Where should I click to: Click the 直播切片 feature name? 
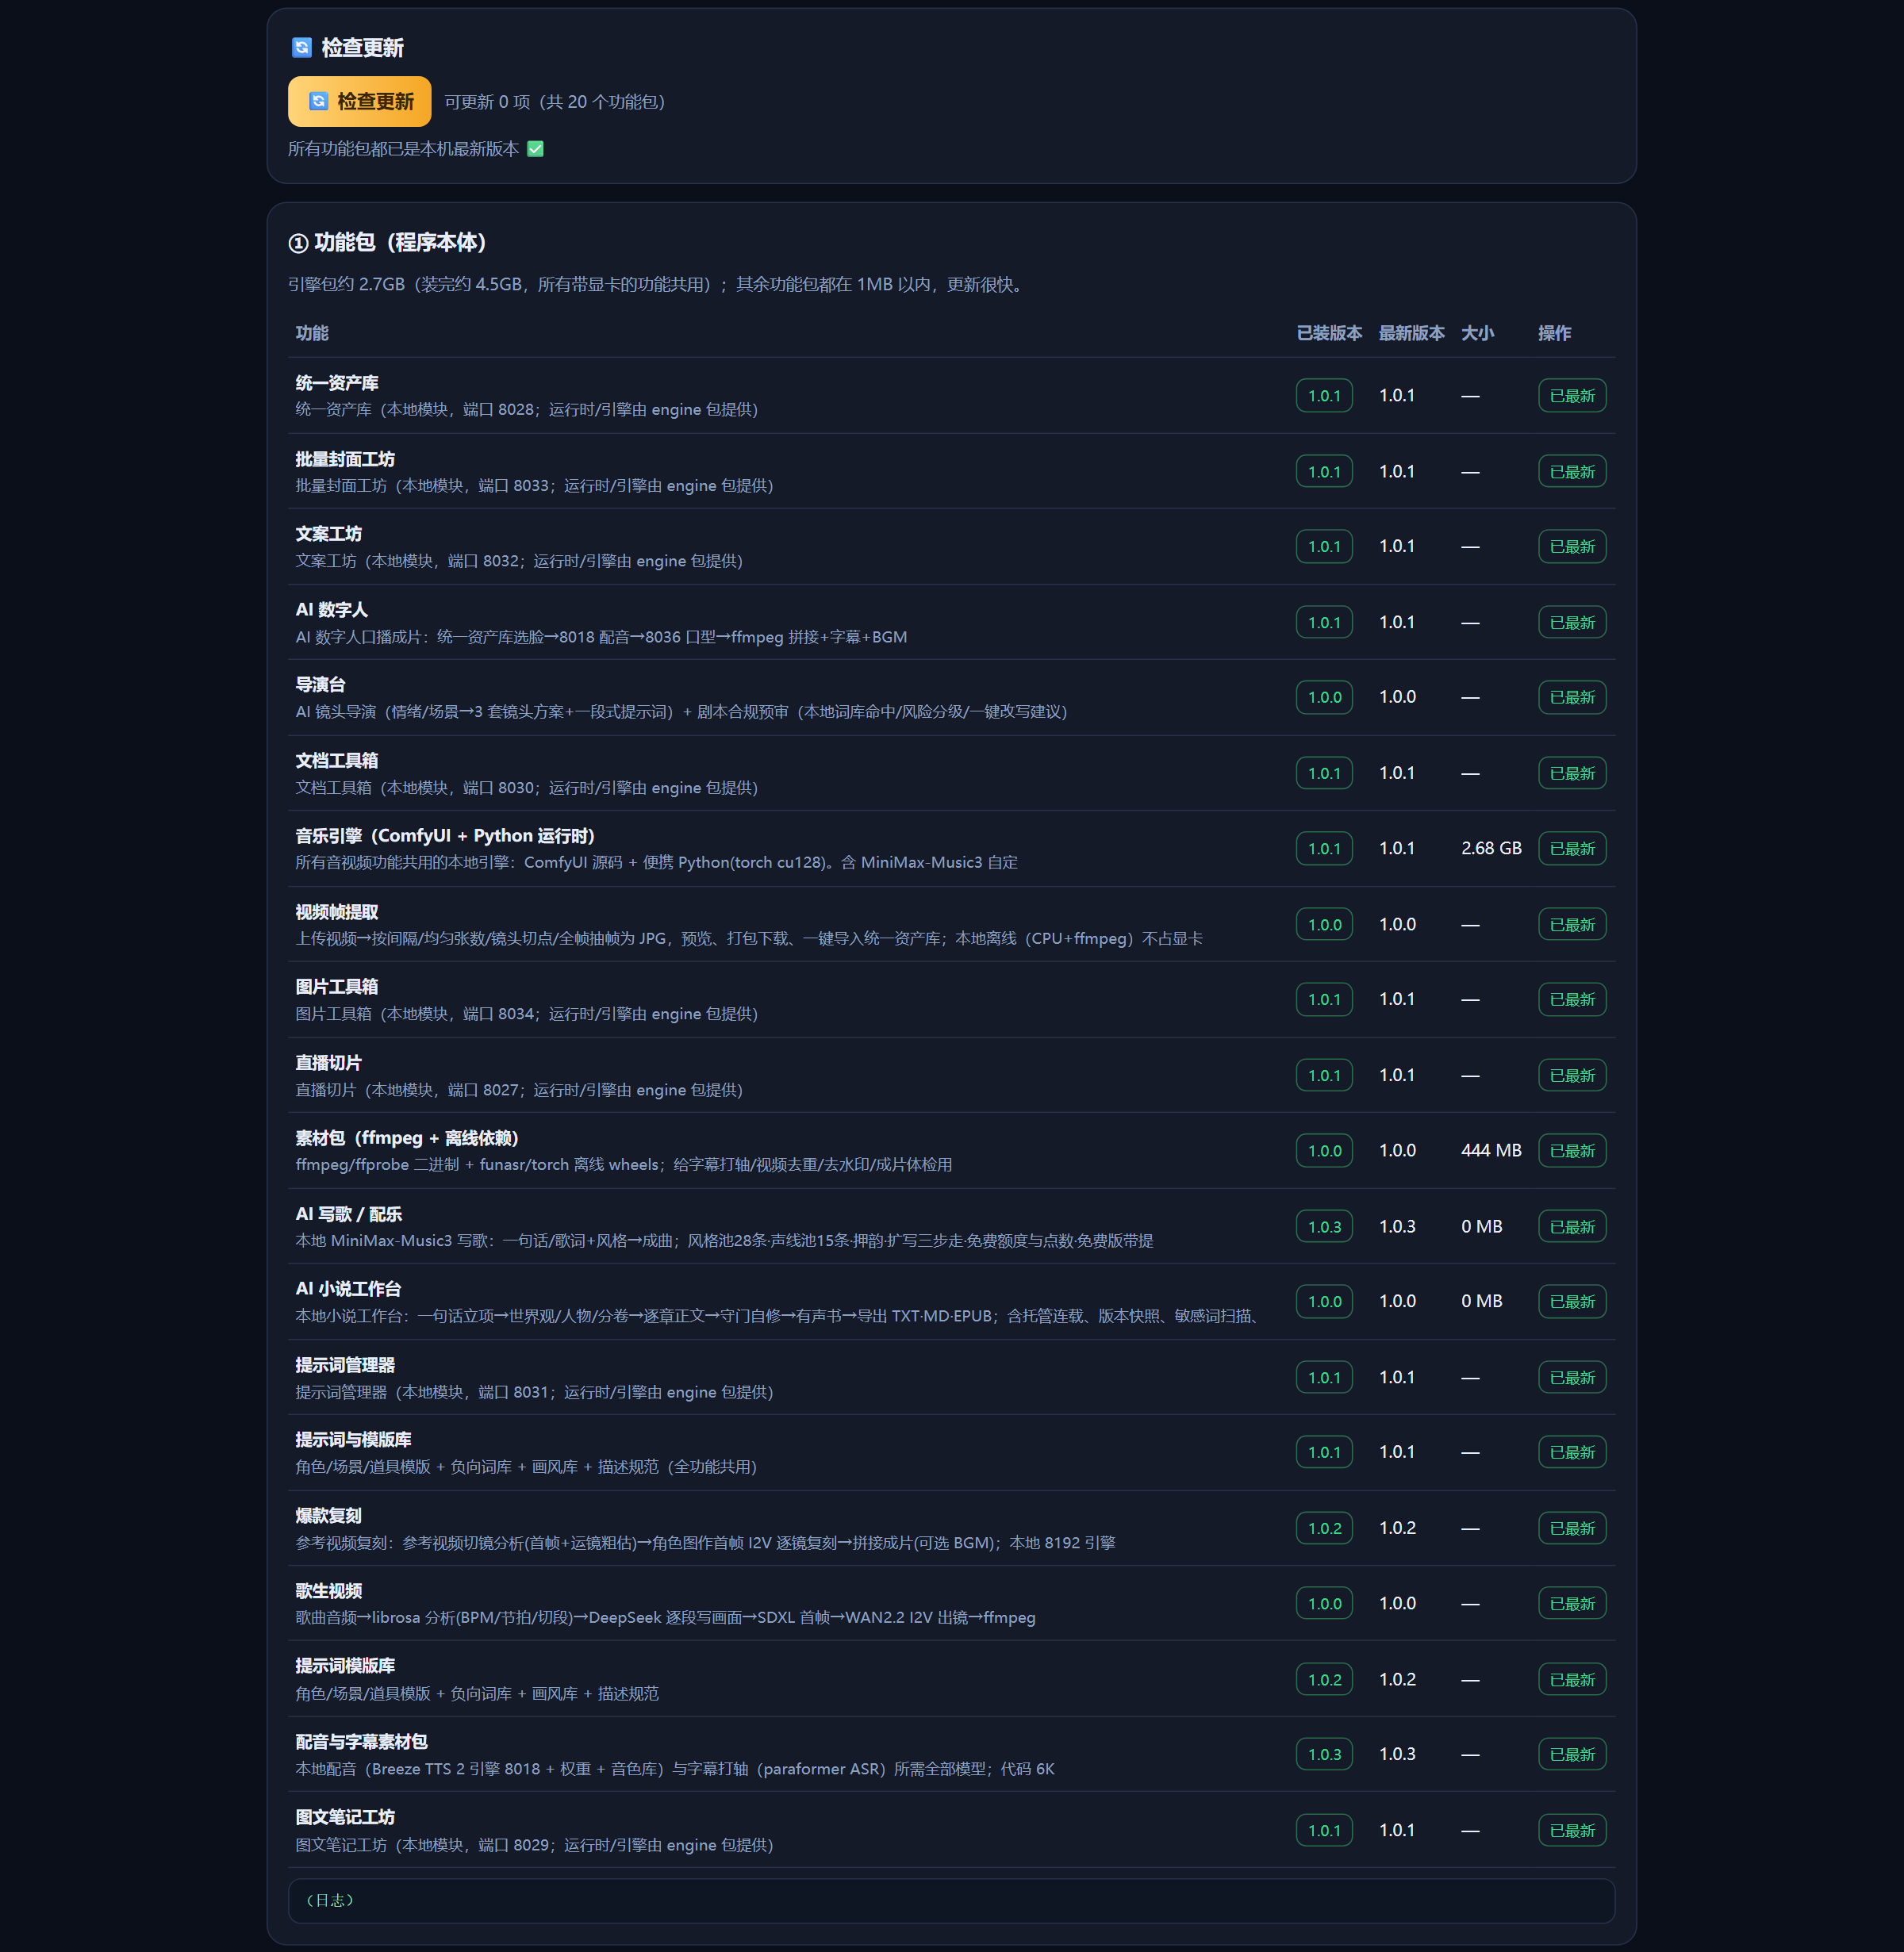click(328, 1063)
